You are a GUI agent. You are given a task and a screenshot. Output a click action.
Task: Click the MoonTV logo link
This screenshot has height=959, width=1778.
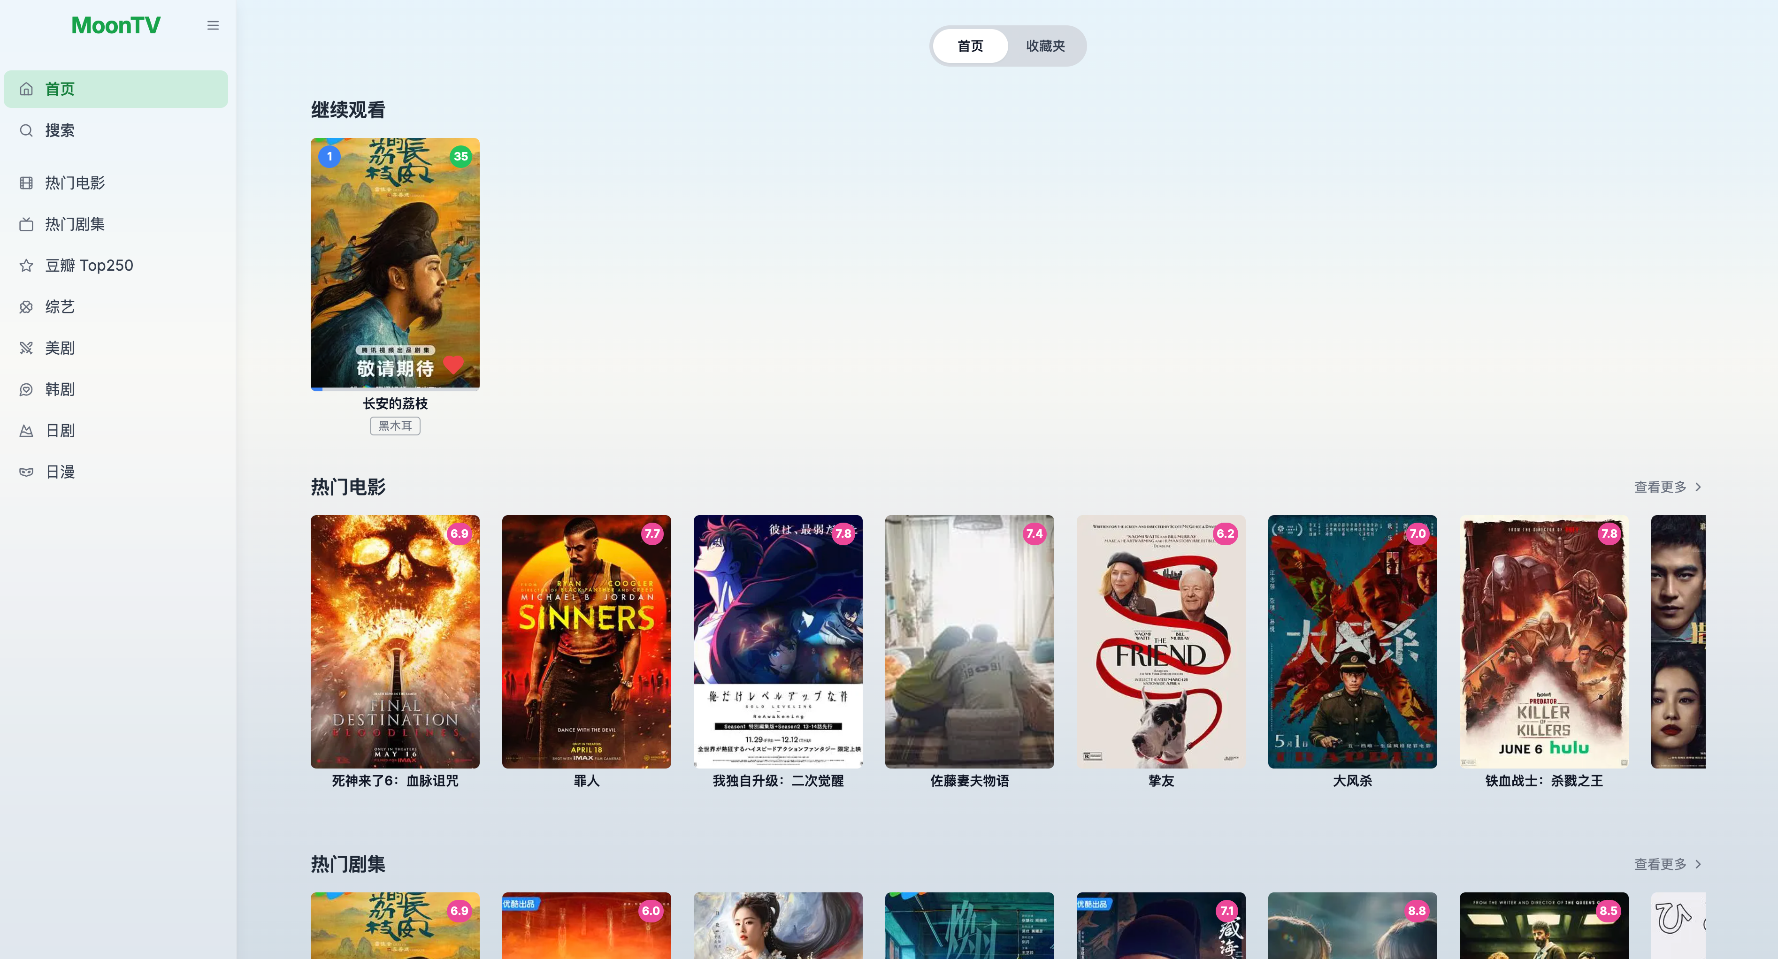click(x=116, y=25)
